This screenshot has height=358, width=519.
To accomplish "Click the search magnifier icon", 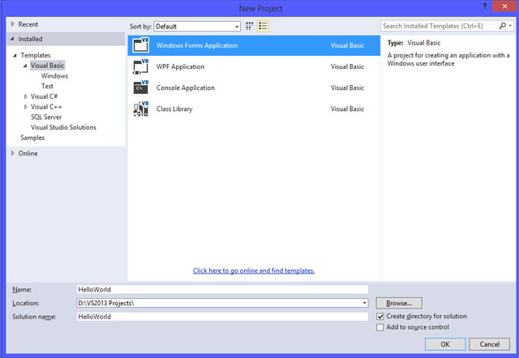I will point(503,26).
